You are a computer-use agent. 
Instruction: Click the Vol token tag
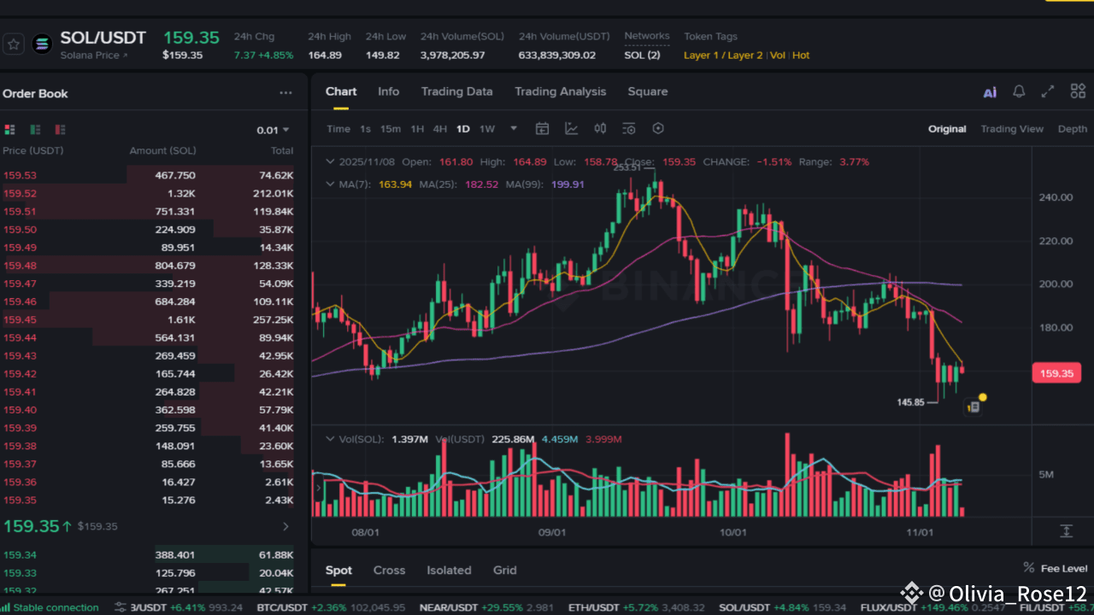[778, 56]
